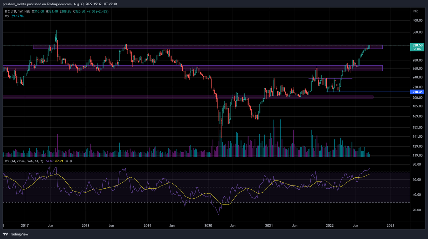Click the blue 210.45 horizontal line label
The image size is (428, 239).
pos(417,92)
